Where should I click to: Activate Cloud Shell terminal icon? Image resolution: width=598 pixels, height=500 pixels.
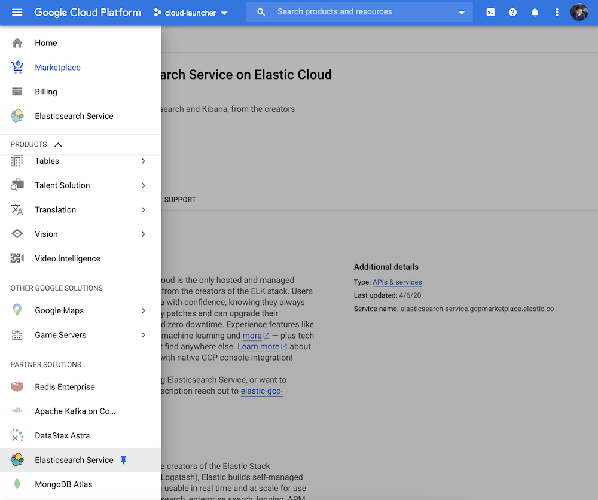[x=490, y=12]
